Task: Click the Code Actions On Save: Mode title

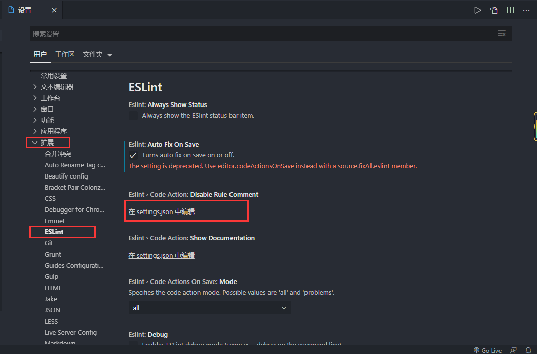Action: pos(182,281)
